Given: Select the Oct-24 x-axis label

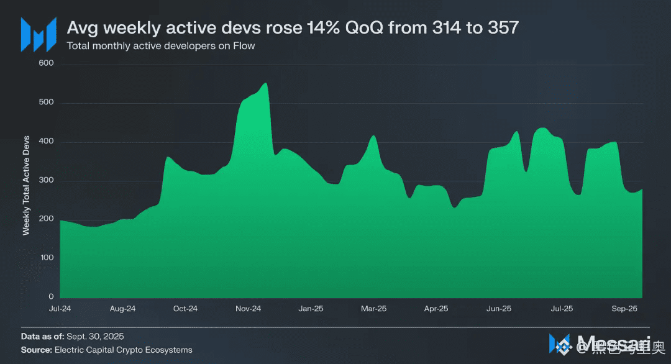Looking at the screenshot, I should pos(185,308).
